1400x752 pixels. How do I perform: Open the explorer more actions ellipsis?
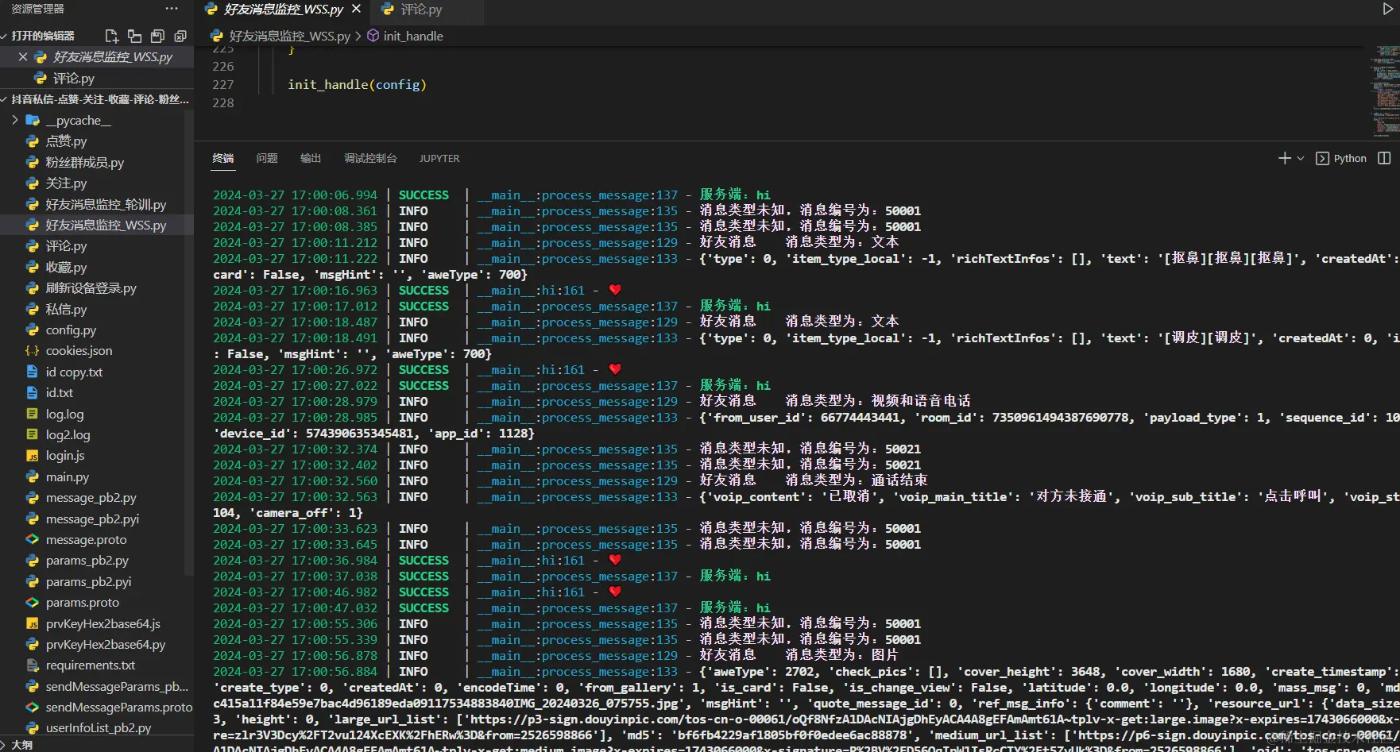pyautogui.click(x=172, y=9)
